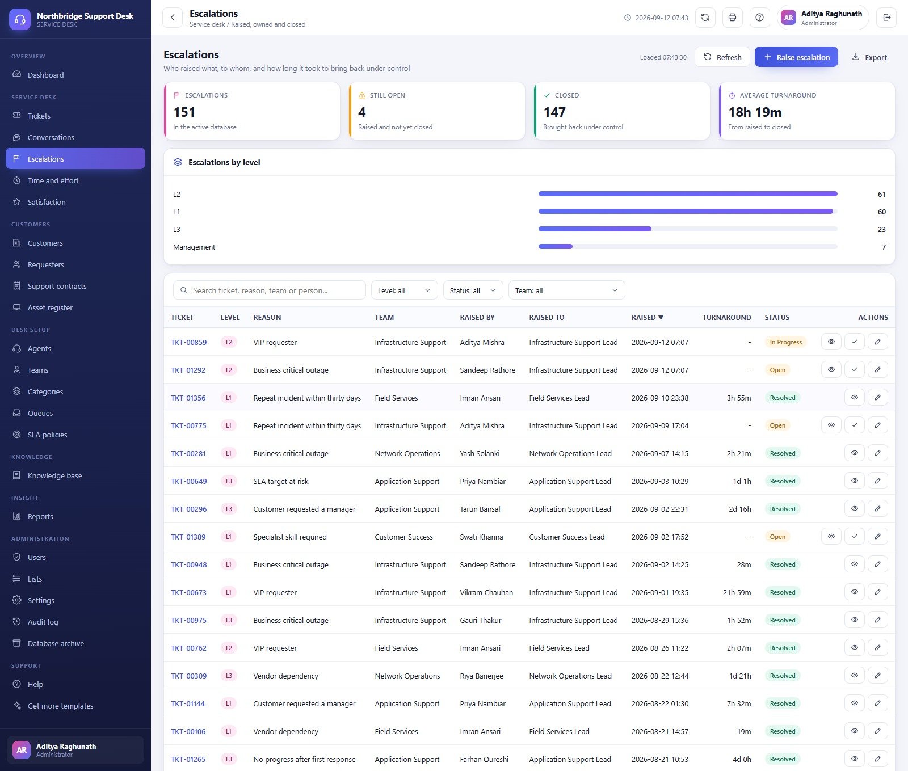Edit pencil icon for TKT-00859

tap(877, 342)
